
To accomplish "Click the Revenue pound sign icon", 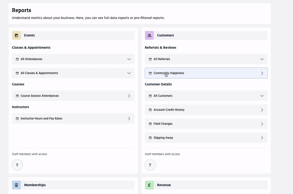I will [149, 185].
